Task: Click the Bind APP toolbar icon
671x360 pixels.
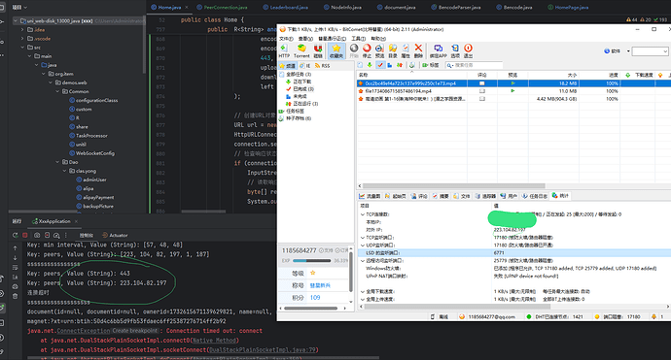Action: (x=439, y=50)
